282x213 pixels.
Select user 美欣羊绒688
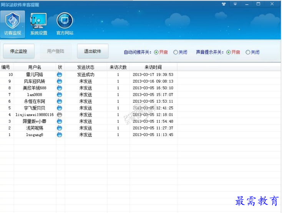[x=35, y=88]
